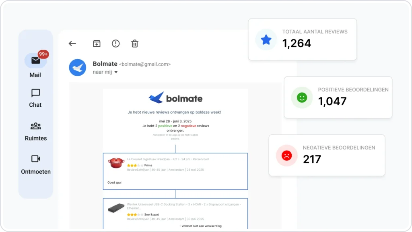Viewport: 412px width, 232px height.
Task: Click the Wavlink docking station thumbnail
Action: (116, 208)
